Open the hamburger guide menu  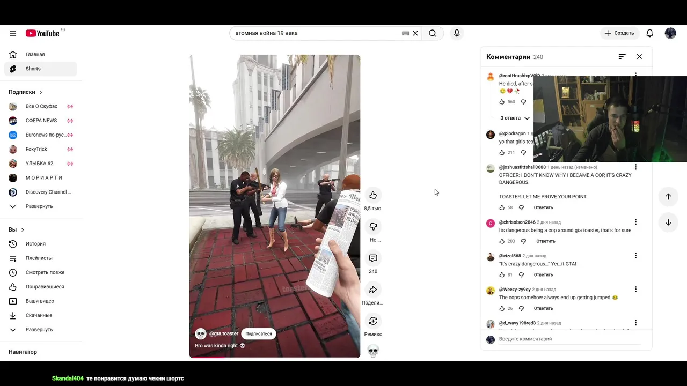click(13, 33)
